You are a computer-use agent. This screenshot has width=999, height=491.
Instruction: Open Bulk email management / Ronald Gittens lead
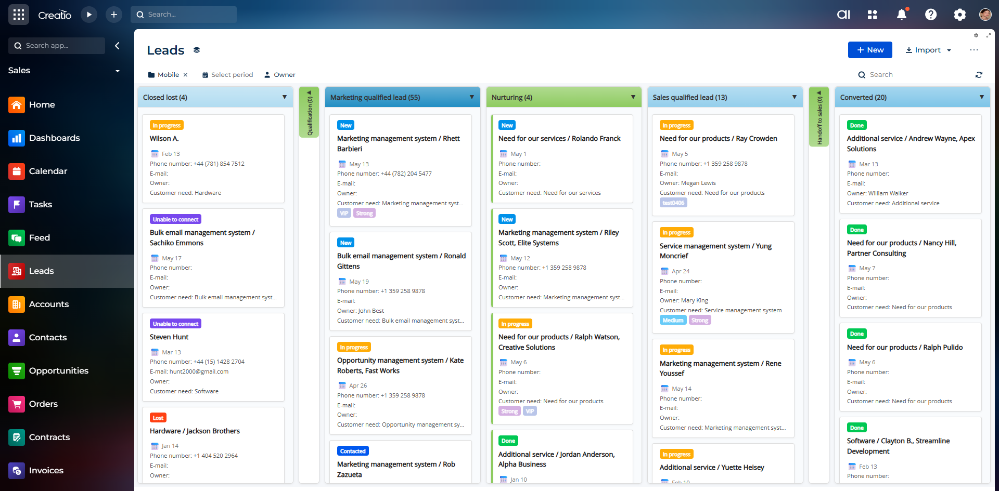click(x=401, y=261)
